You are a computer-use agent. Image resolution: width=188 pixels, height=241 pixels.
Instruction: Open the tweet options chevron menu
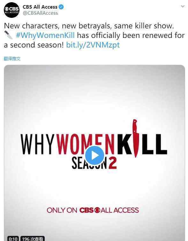coord(183,6)
